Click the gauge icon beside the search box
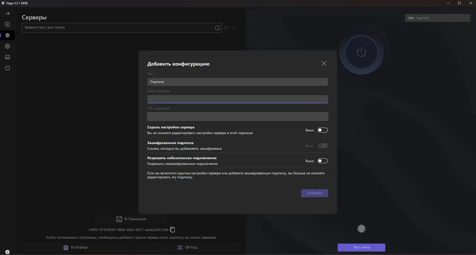 click(x=226, y=28)
